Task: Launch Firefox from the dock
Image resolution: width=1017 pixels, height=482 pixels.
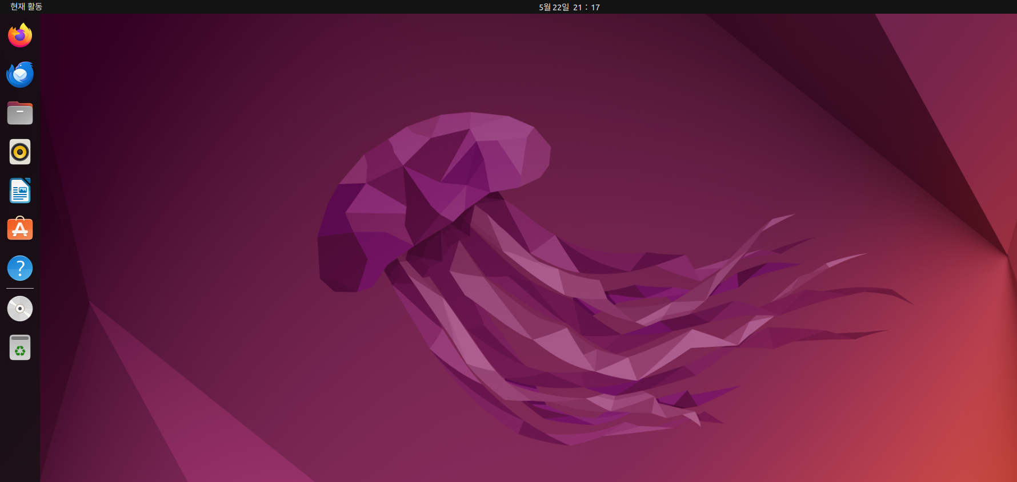Action: click(x=20, y=35)
